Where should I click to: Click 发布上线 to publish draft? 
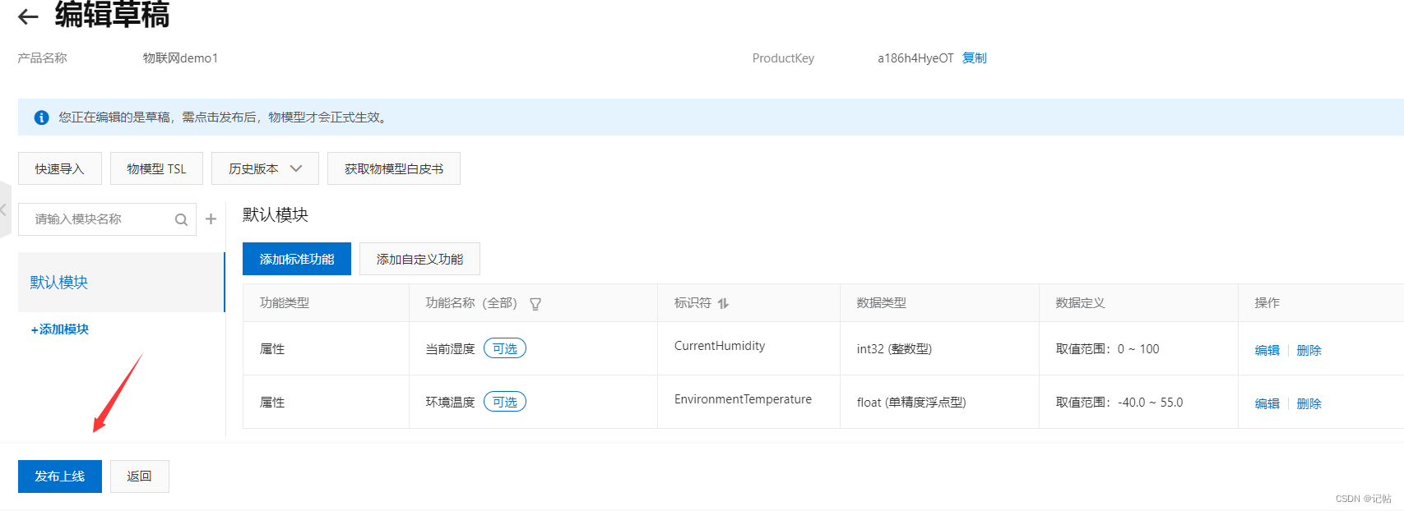[59, 476]
